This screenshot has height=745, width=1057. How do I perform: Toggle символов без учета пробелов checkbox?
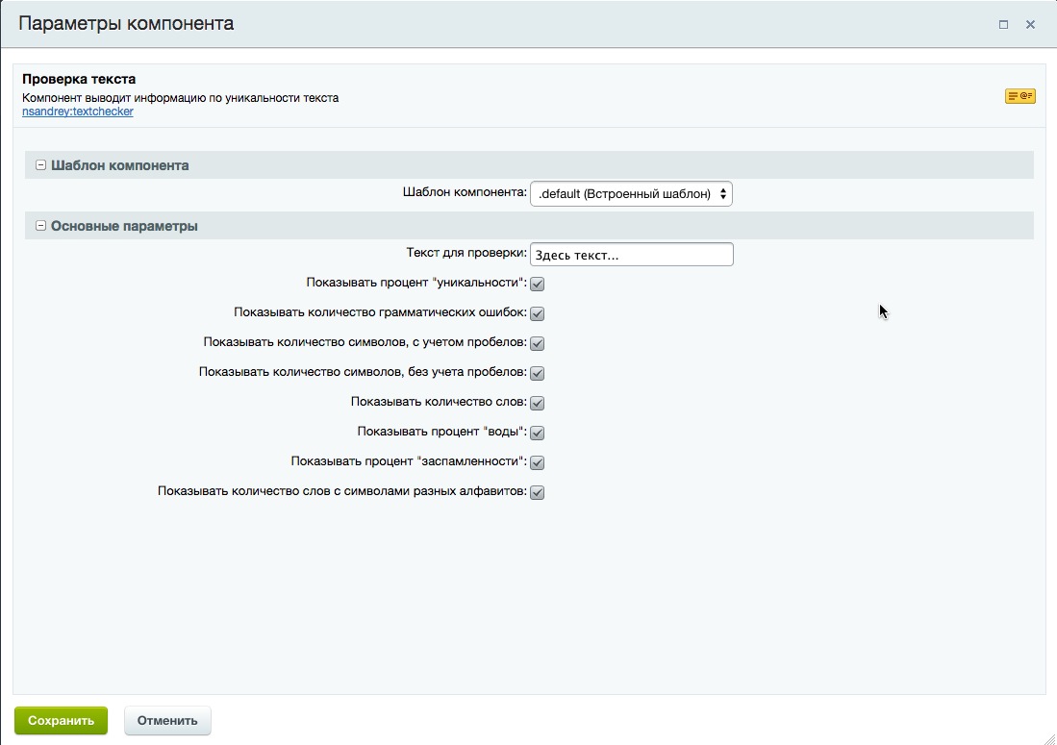tap(538, 373)
